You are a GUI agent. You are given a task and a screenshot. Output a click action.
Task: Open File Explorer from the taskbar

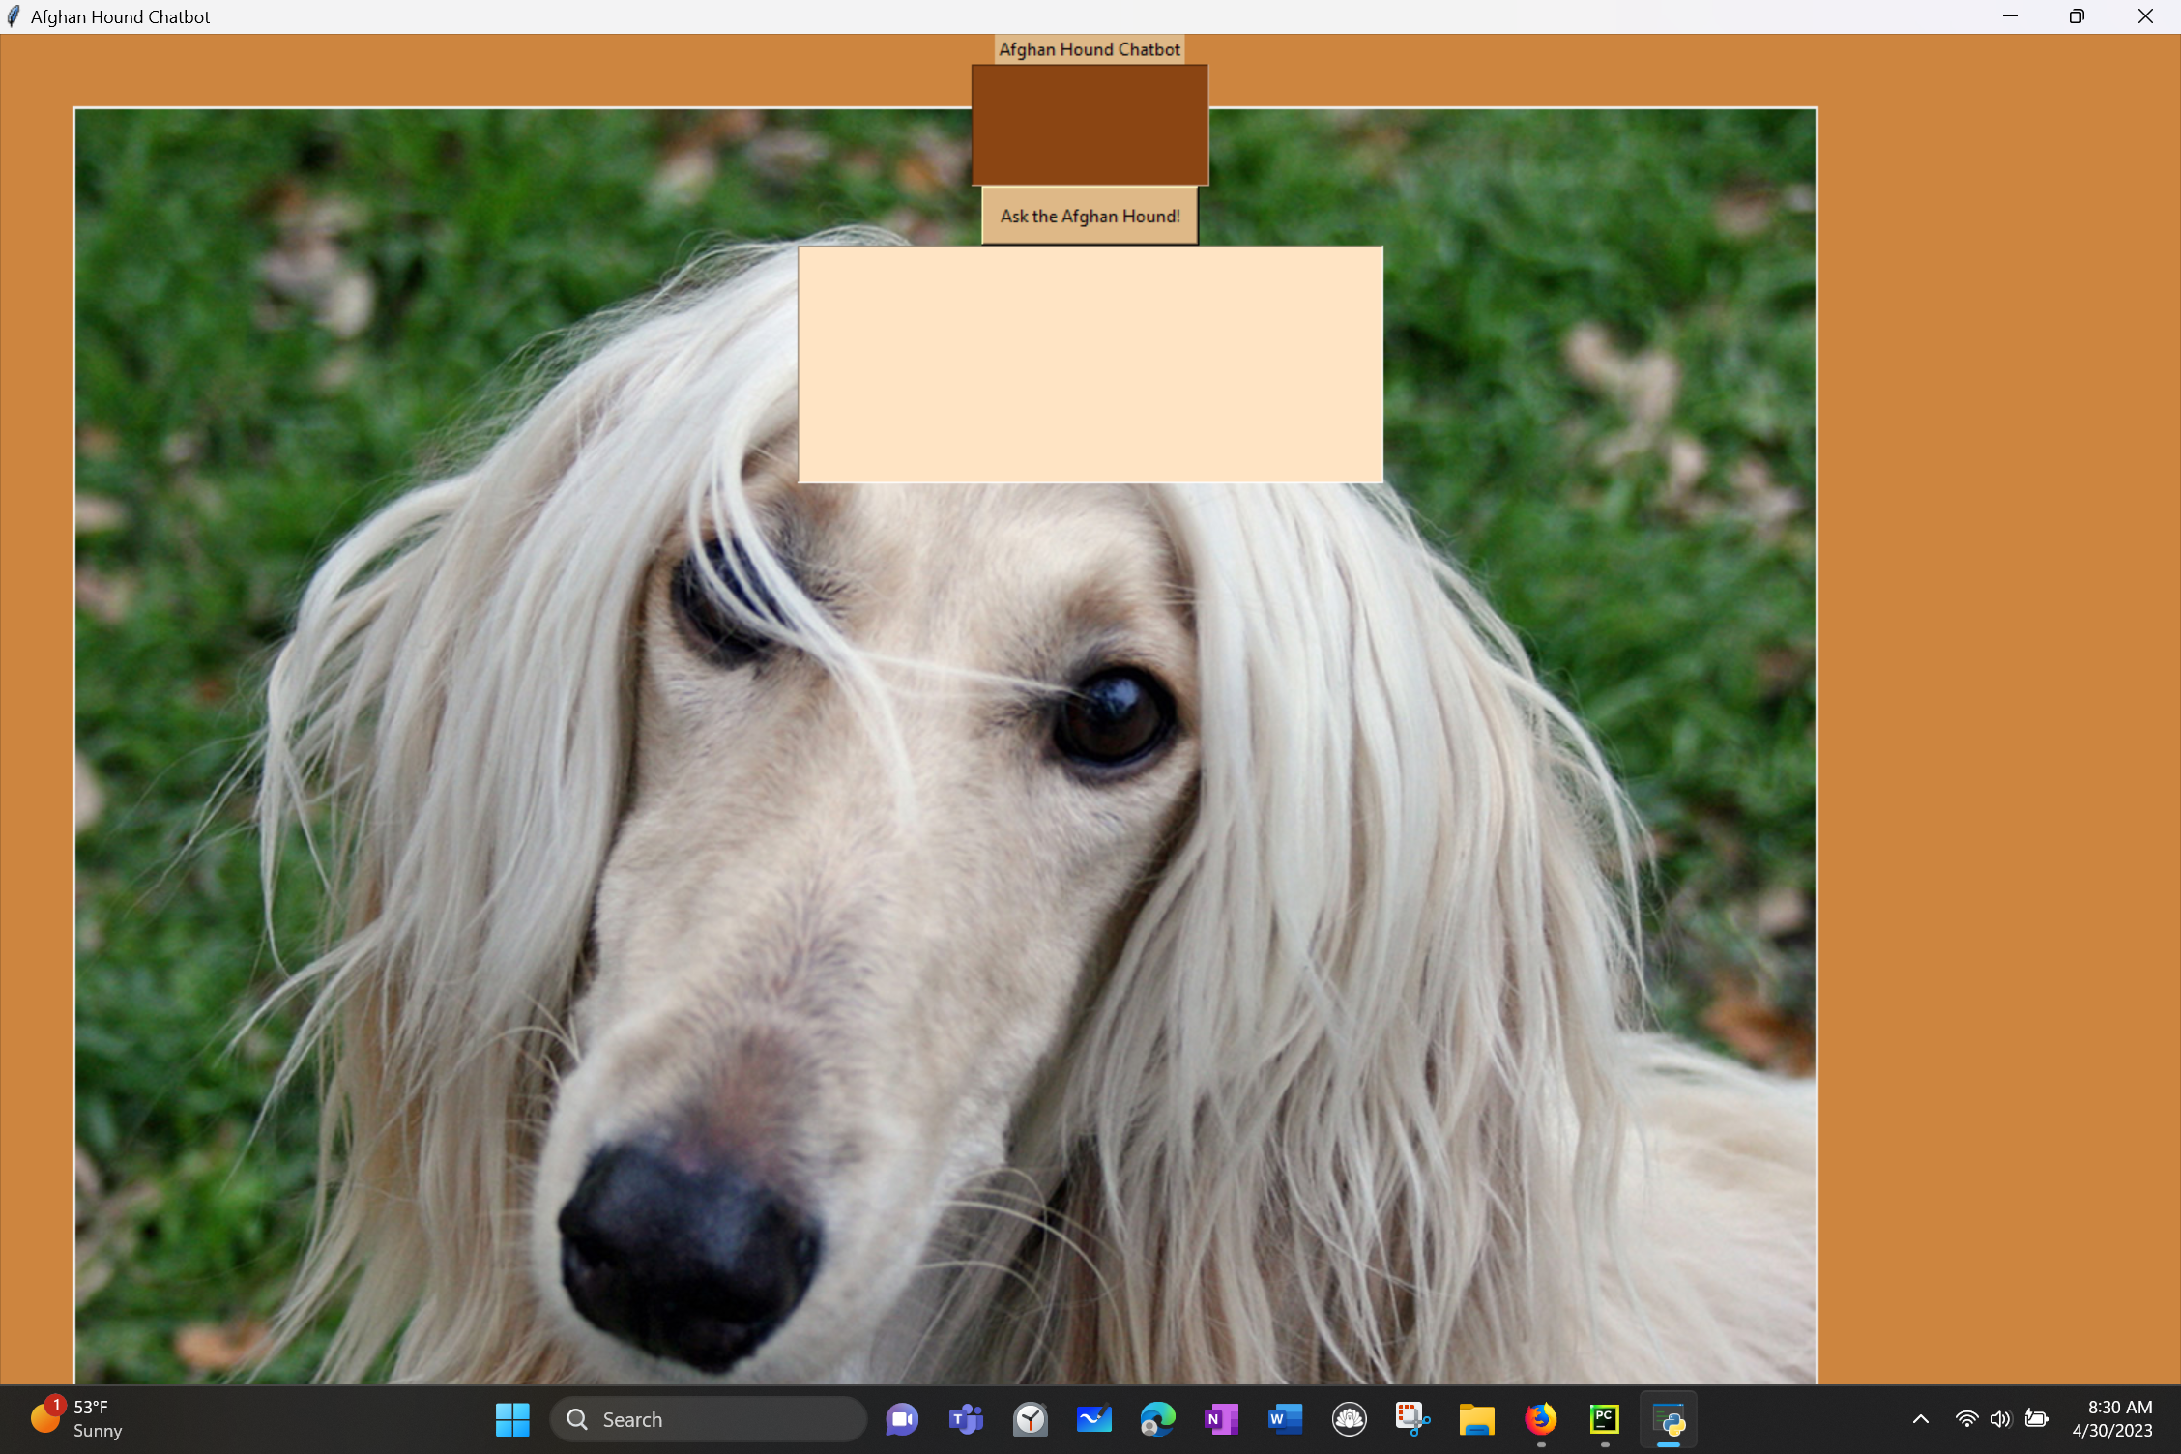[x=1476, y=1419]
